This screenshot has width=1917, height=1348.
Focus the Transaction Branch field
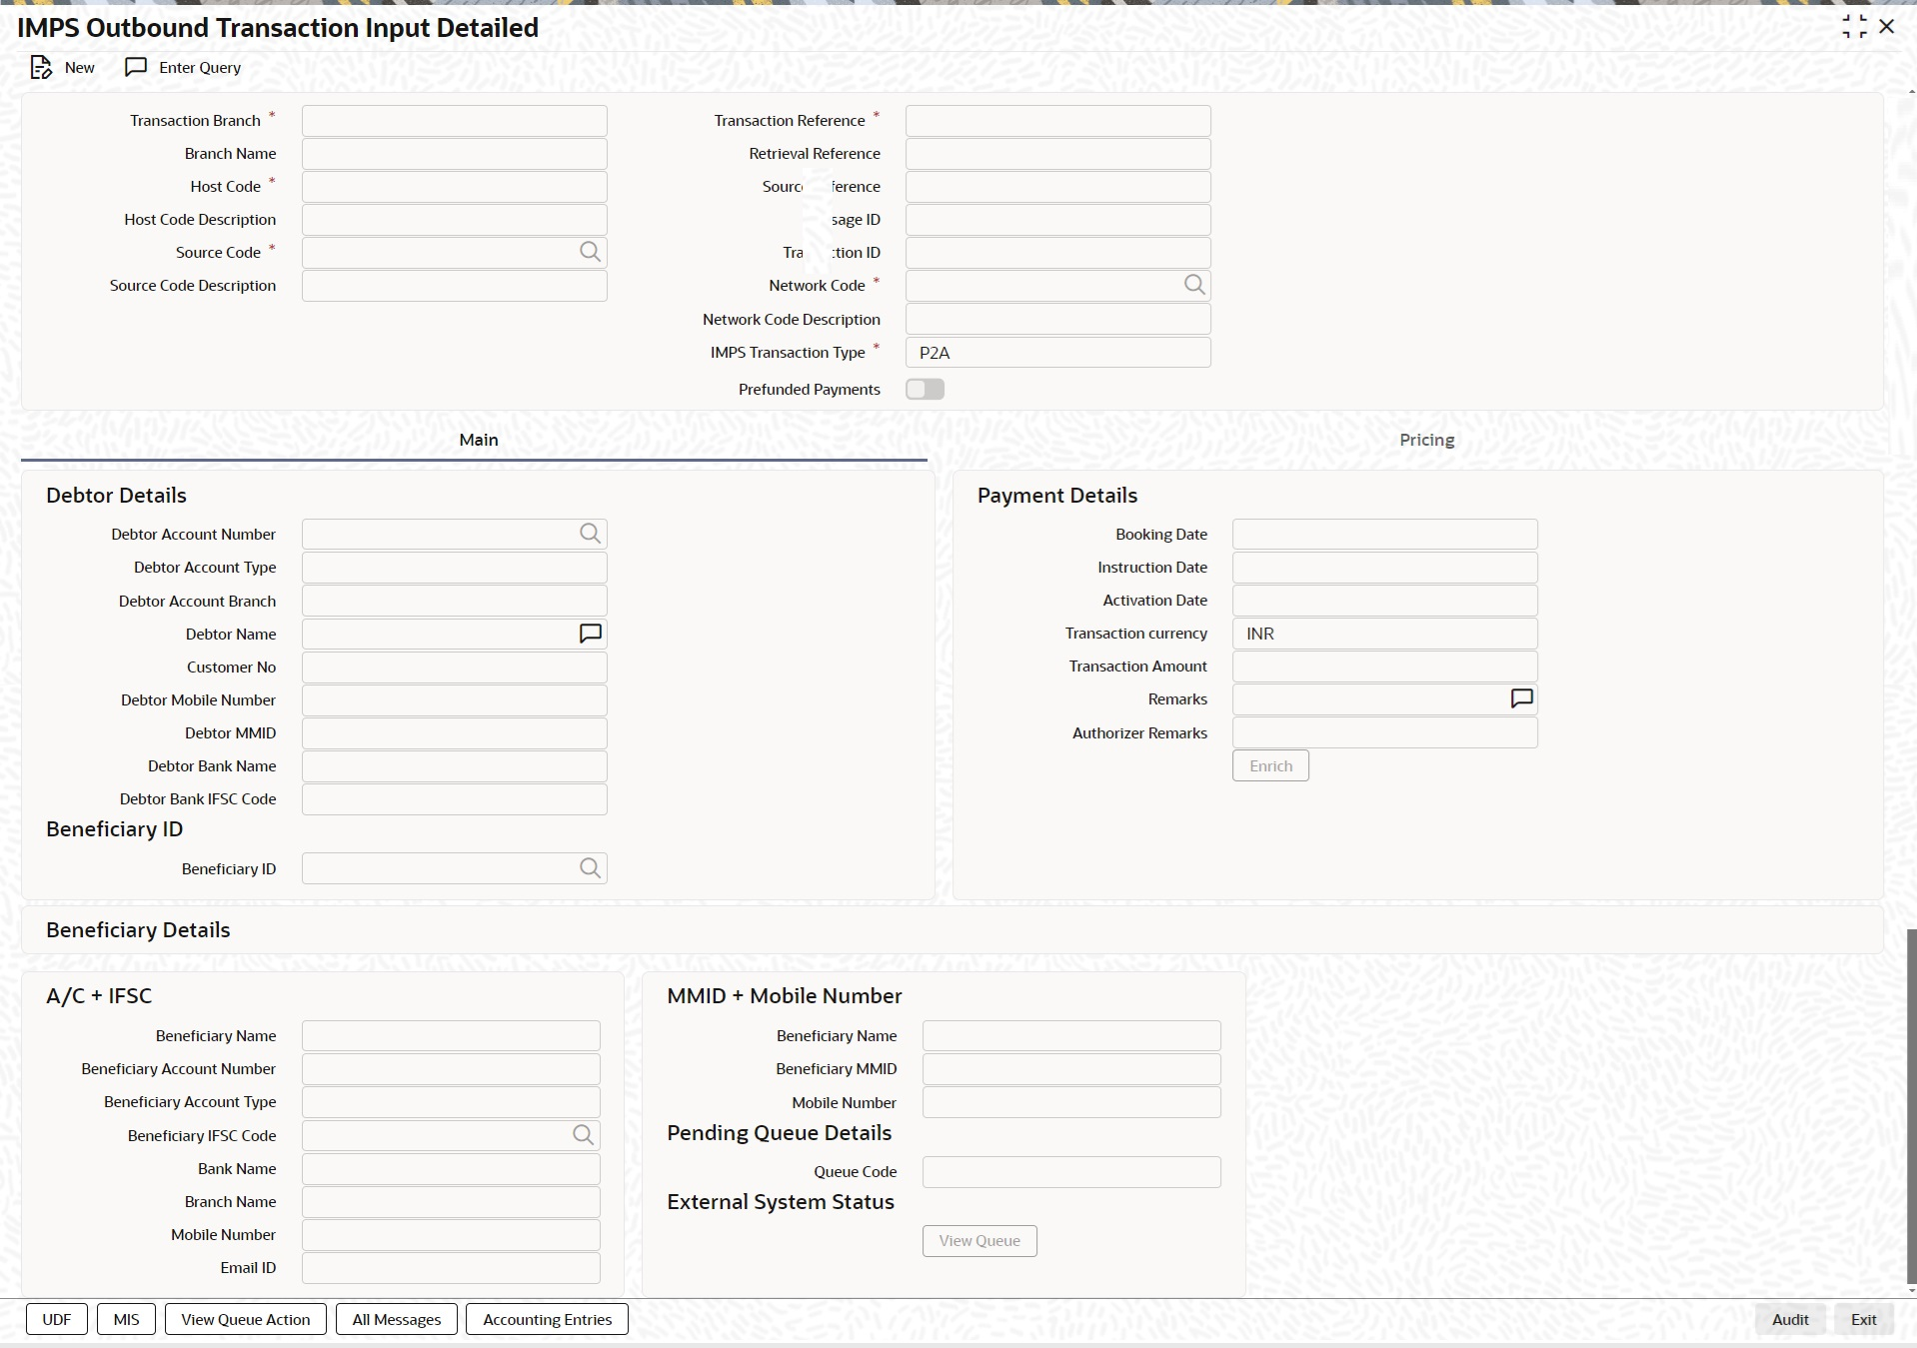point(455,120)
